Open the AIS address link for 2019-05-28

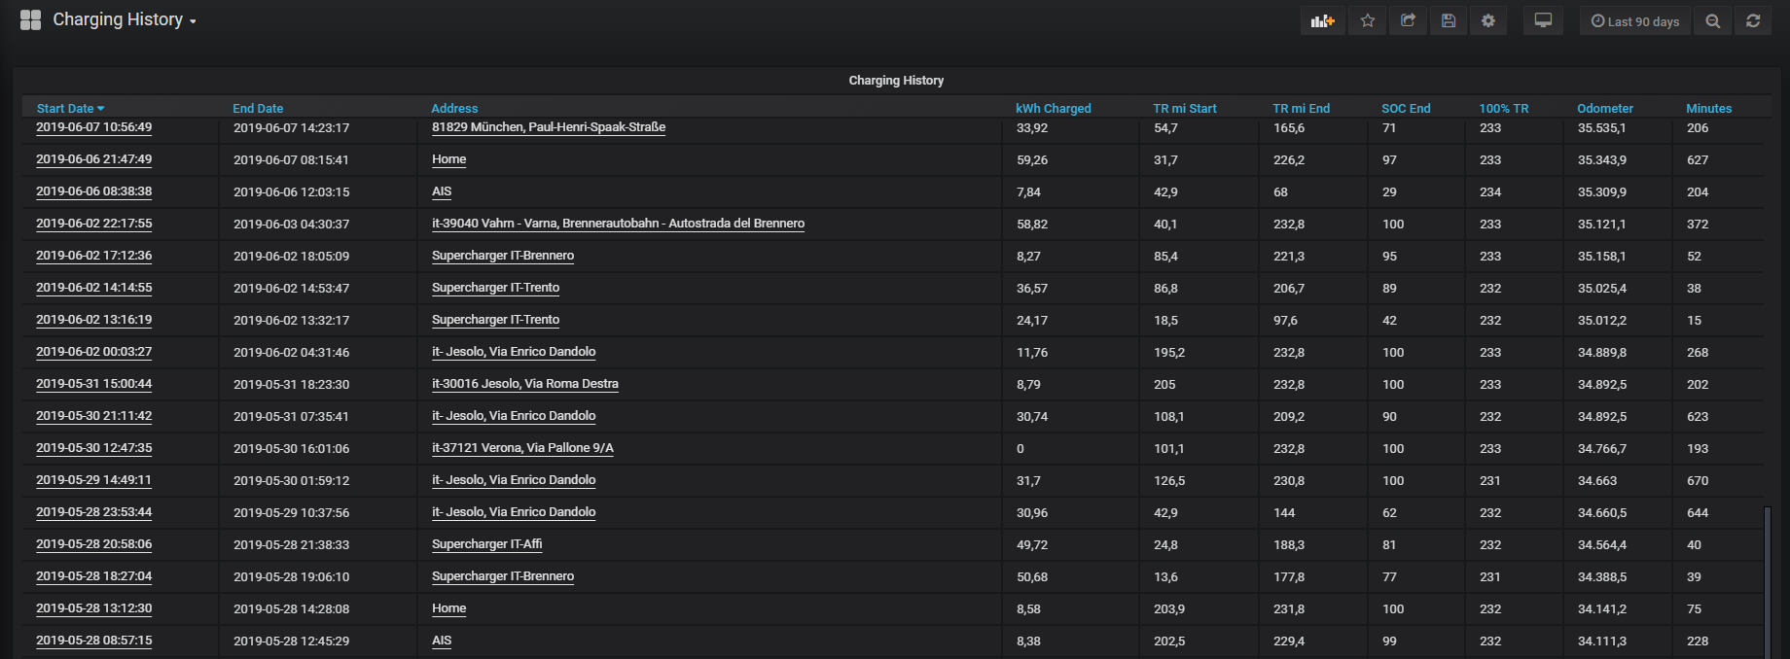click(442, 641)
